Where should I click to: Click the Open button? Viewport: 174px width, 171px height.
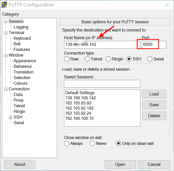tap(120, 164)
